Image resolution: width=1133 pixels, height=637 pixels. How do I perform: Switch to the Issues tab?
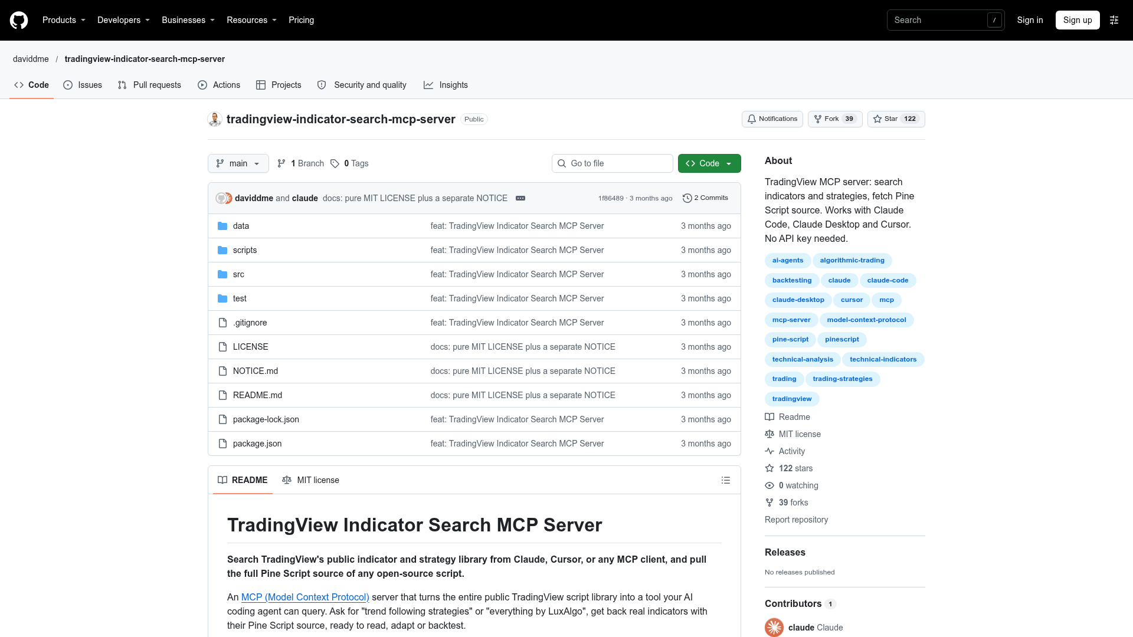(83, 85)
